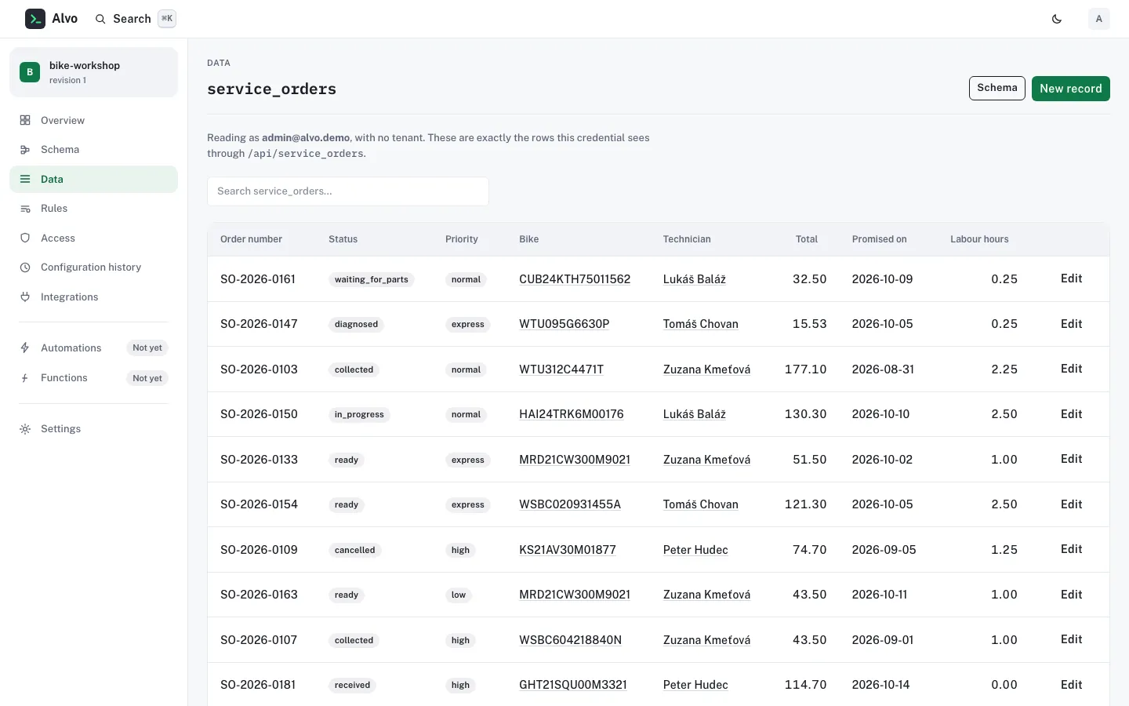Click the Access shield icon

(25, 238)
